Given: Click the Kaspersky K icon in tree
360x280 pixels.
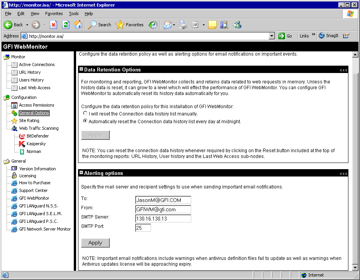Looking at the screenshot, I should [x=22, y=144].
